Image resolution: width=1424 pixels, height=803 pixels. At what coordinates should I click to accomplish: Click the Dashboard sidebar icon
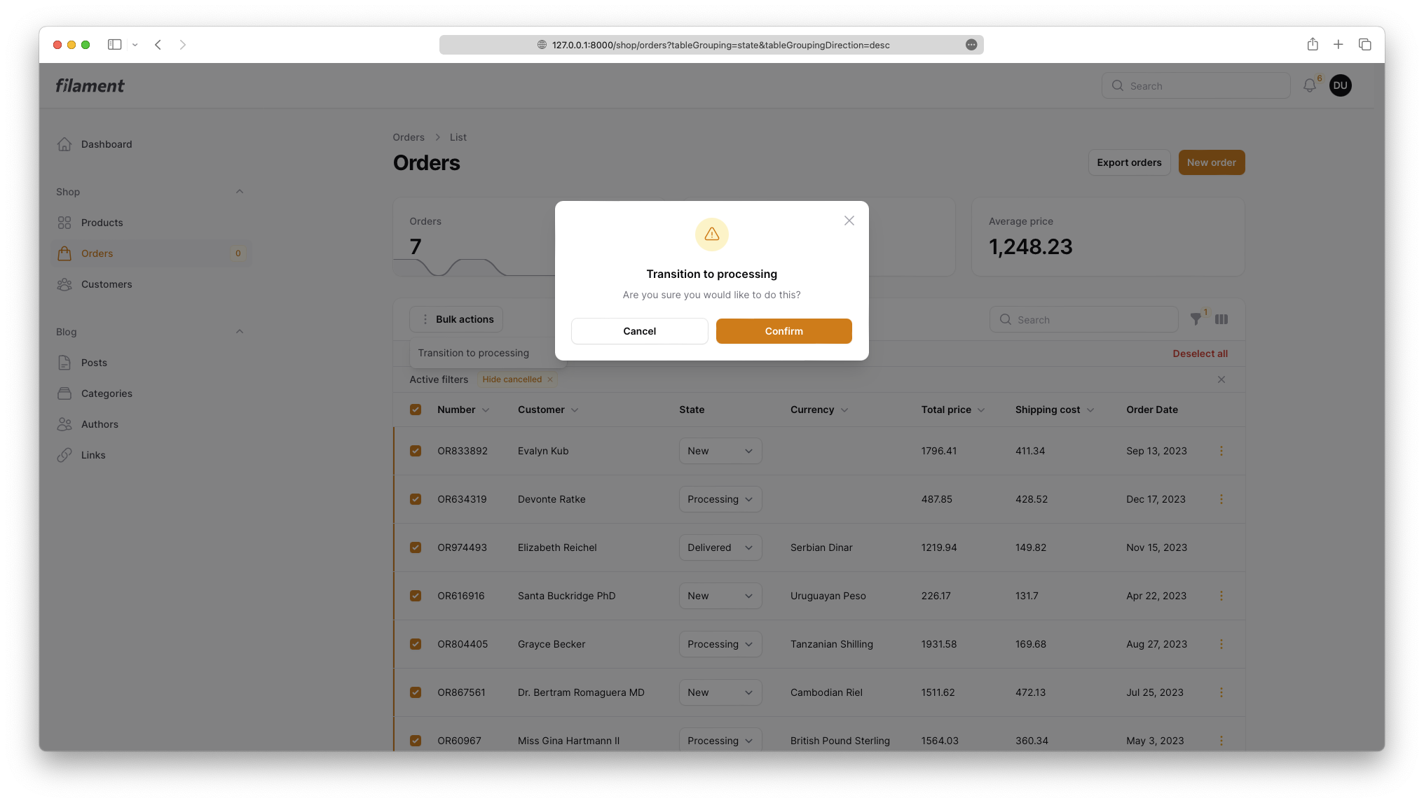coord(64,144)
